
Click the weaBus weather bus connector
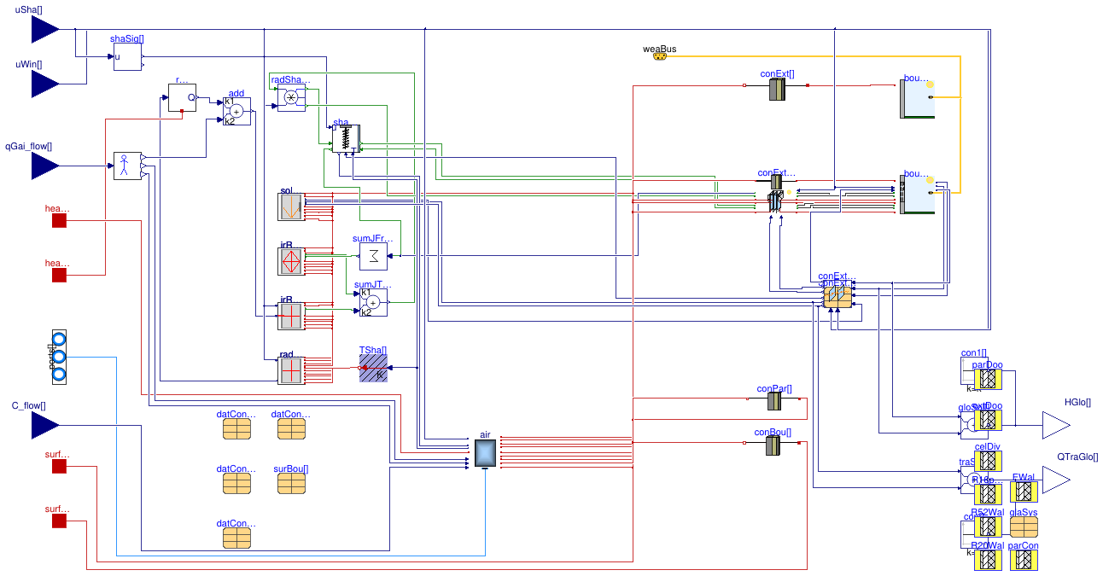660,56
